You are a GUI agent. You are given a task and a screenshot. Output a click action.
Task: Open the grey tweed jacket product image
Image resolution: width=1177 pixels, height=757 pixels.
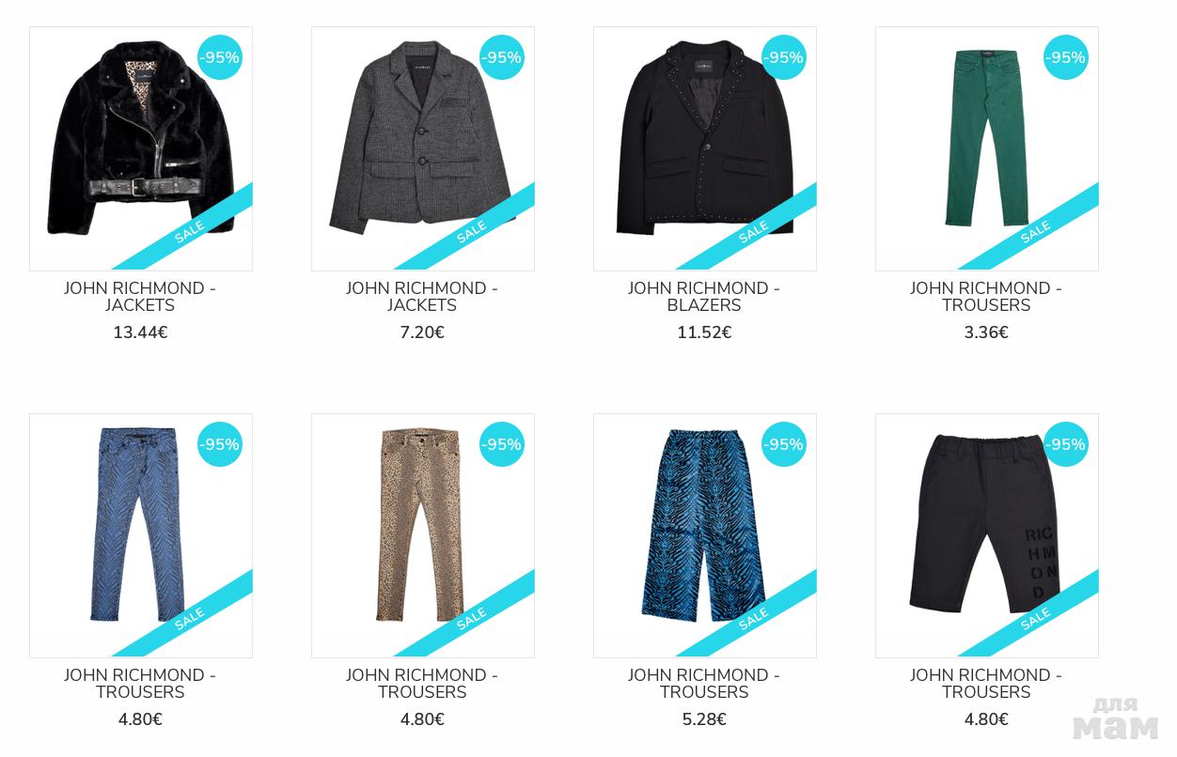pyautogui.click(x=423, y=148)
